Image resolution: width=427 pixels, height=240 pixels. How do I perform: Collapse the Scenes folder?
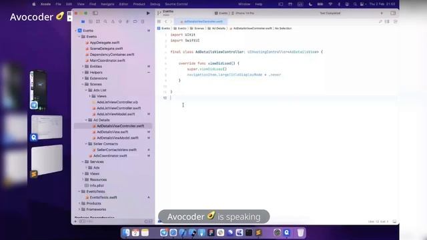[x=83, y=85]
